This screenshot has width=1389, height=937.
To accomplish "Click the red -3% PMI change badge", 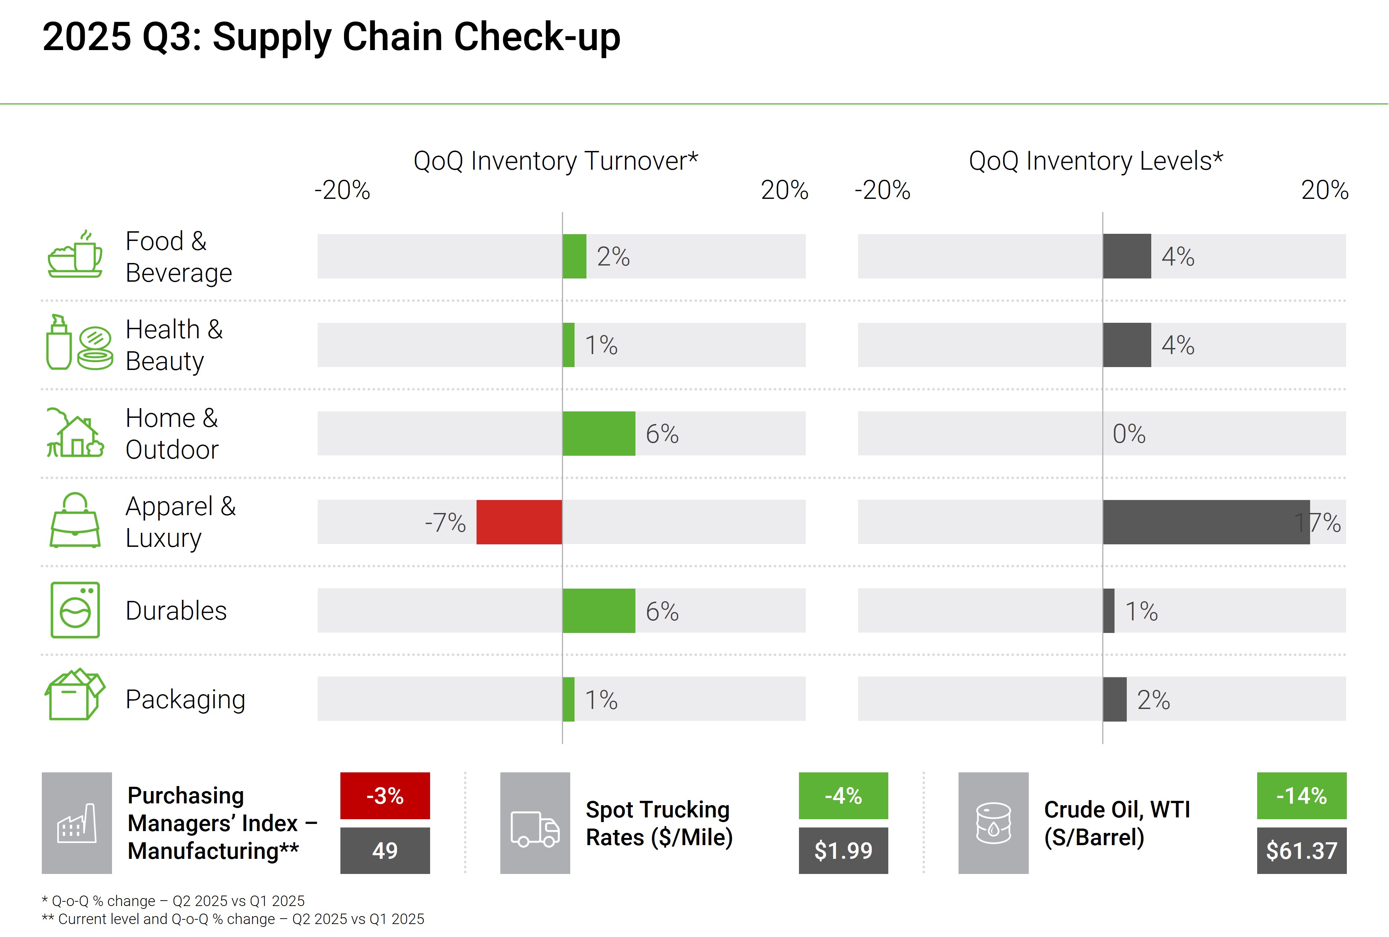I will coord(385,795).
